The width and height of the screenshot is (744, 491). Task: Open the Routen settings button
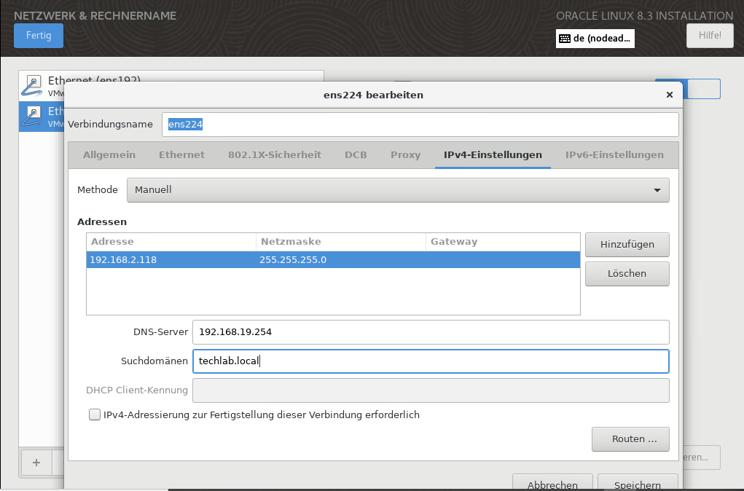click(x=630, y=439)
